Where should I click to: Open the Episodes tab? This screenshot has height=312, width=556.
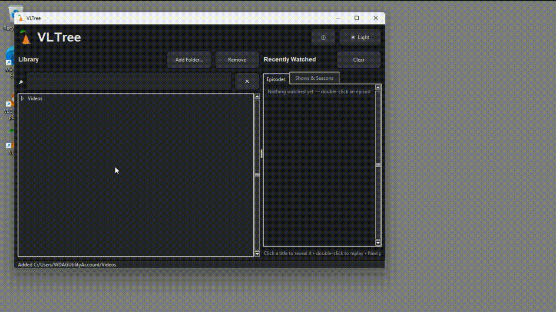click(276, 79)
